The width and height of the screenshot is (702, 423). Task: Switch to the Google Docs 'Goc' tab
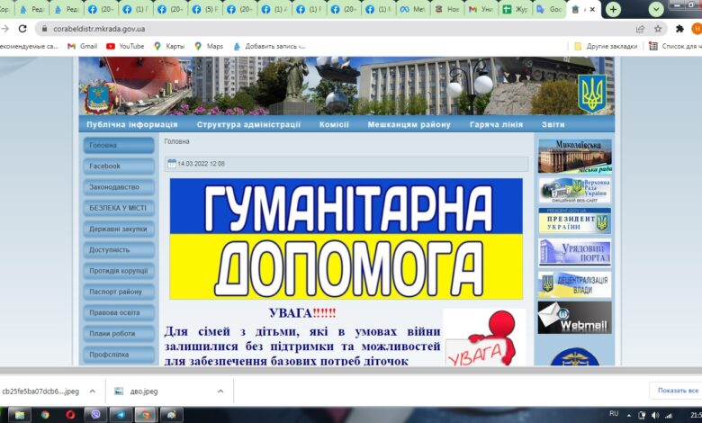point(550,9)
